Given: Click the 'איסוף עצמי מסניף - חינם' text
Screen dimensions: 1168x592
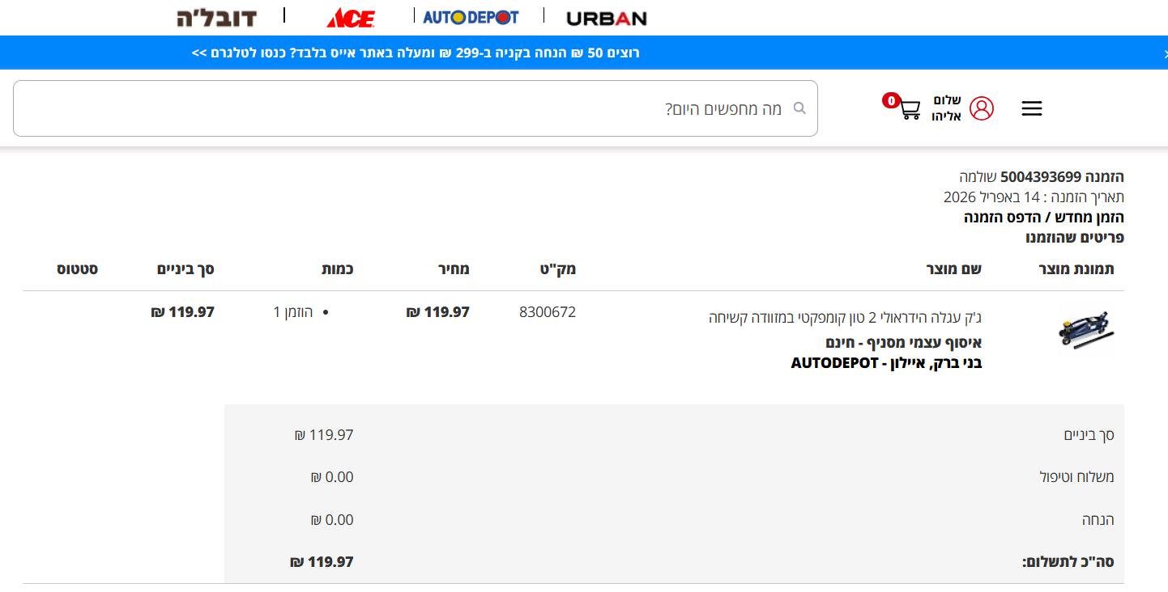Looking at the screenshot, I should (904, 343).
